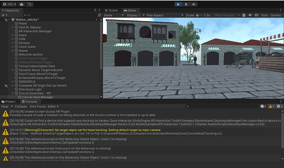Open the Display 1 dropdown
This screenshot has height=168, width=284.
click(135, 15)
